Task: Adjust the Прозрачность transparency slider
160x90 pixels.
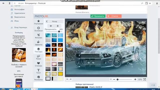Action: (x=54, y=31)
